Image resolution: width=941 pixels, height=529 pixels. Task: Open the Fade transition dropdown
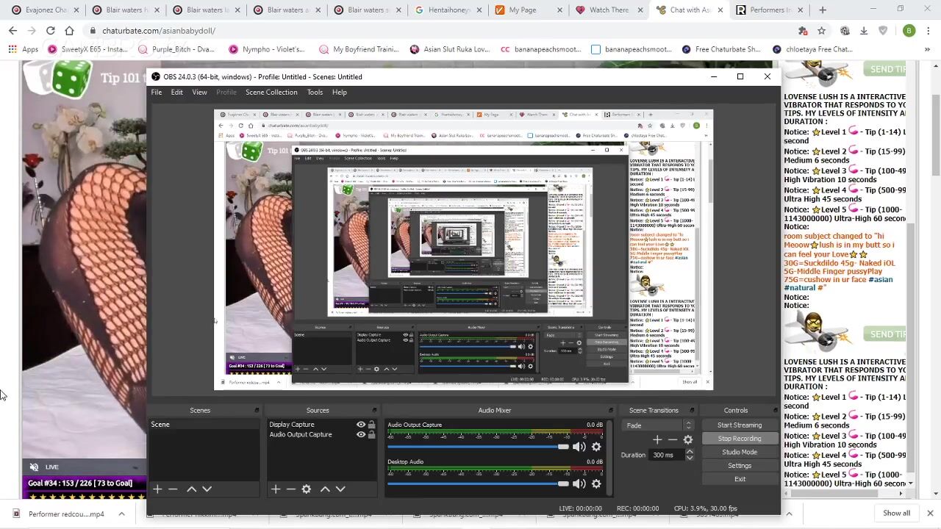point(658,425)
